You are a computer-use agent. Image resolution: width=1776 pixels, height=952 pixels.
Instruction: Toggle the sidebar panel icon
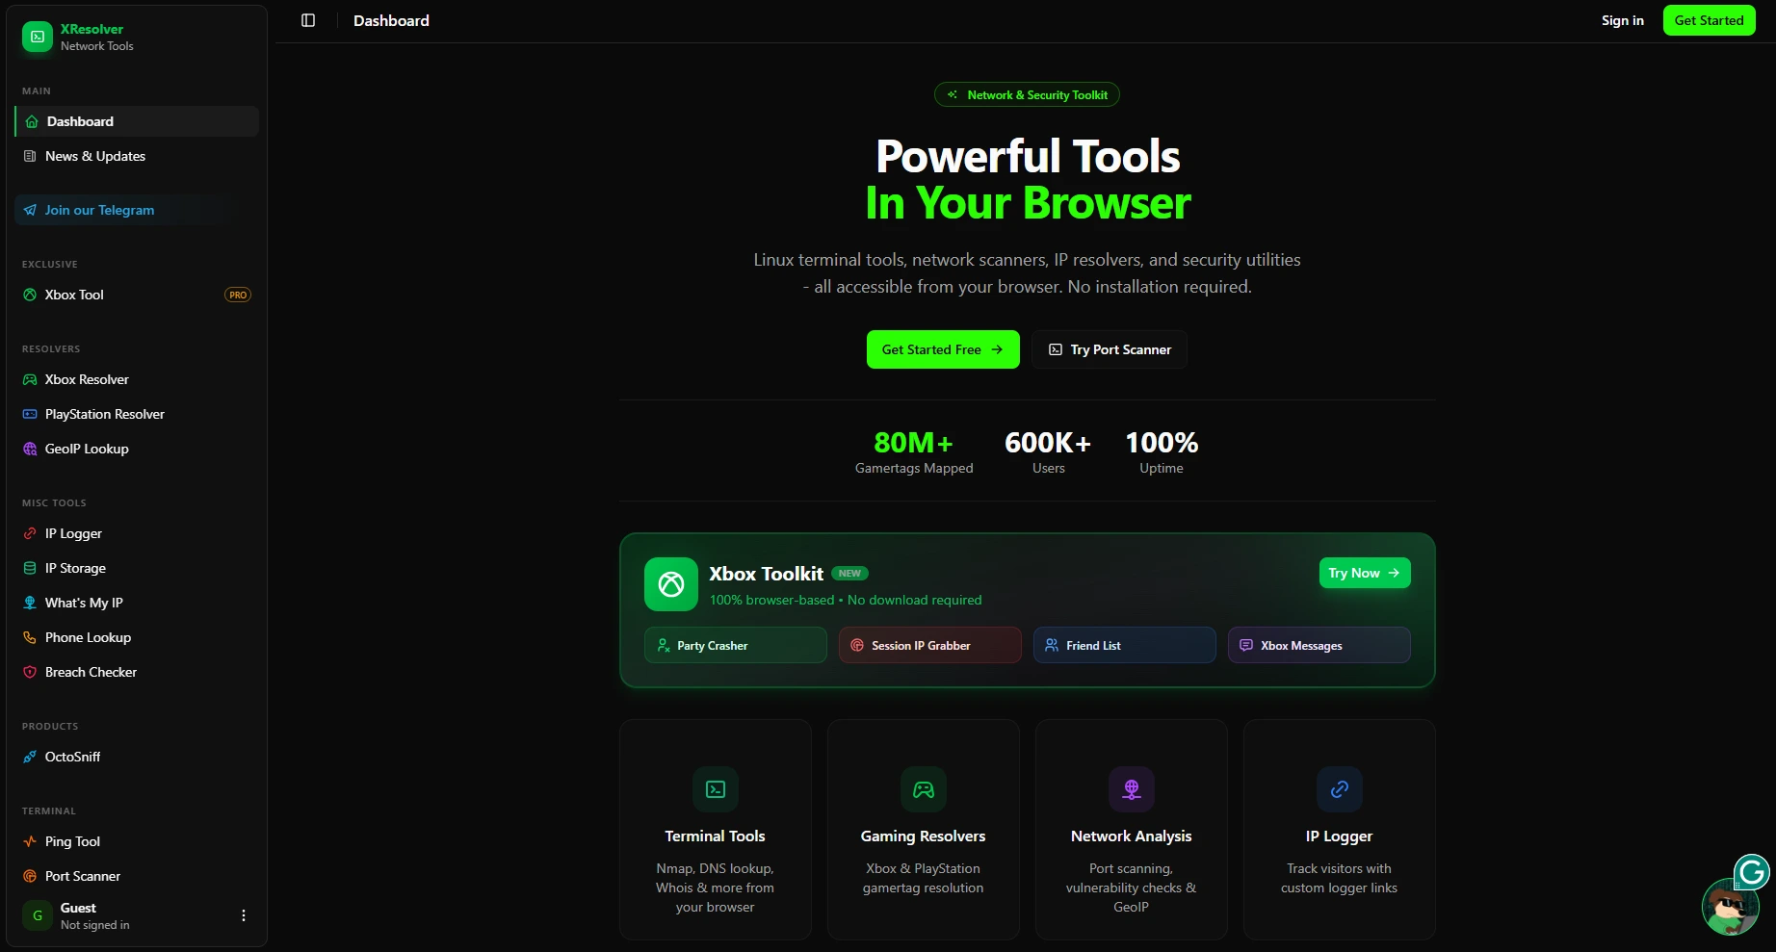[x=308, y=20]
